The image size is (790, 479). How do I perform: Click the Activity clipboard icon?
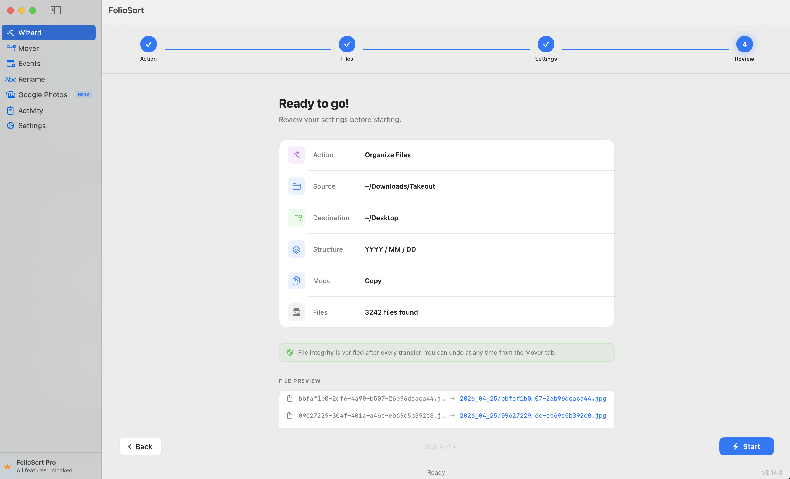[x=10, y=110]
